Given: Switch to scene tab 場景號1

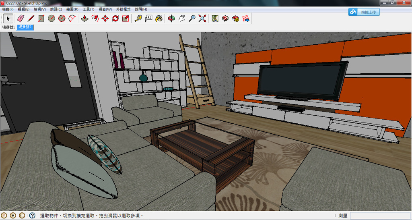Looking at the screenshot, I should click(x=8, y=27).
